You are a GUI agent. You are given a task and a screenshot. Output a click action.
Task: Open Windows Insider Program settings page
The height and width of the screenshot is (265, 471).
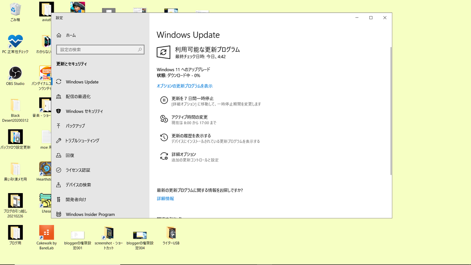coord(100,214)
